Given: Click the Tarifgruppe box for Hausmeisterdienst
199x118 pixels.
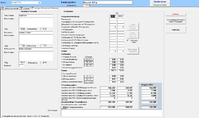Looking at the screenshot, I should (89, 76).
